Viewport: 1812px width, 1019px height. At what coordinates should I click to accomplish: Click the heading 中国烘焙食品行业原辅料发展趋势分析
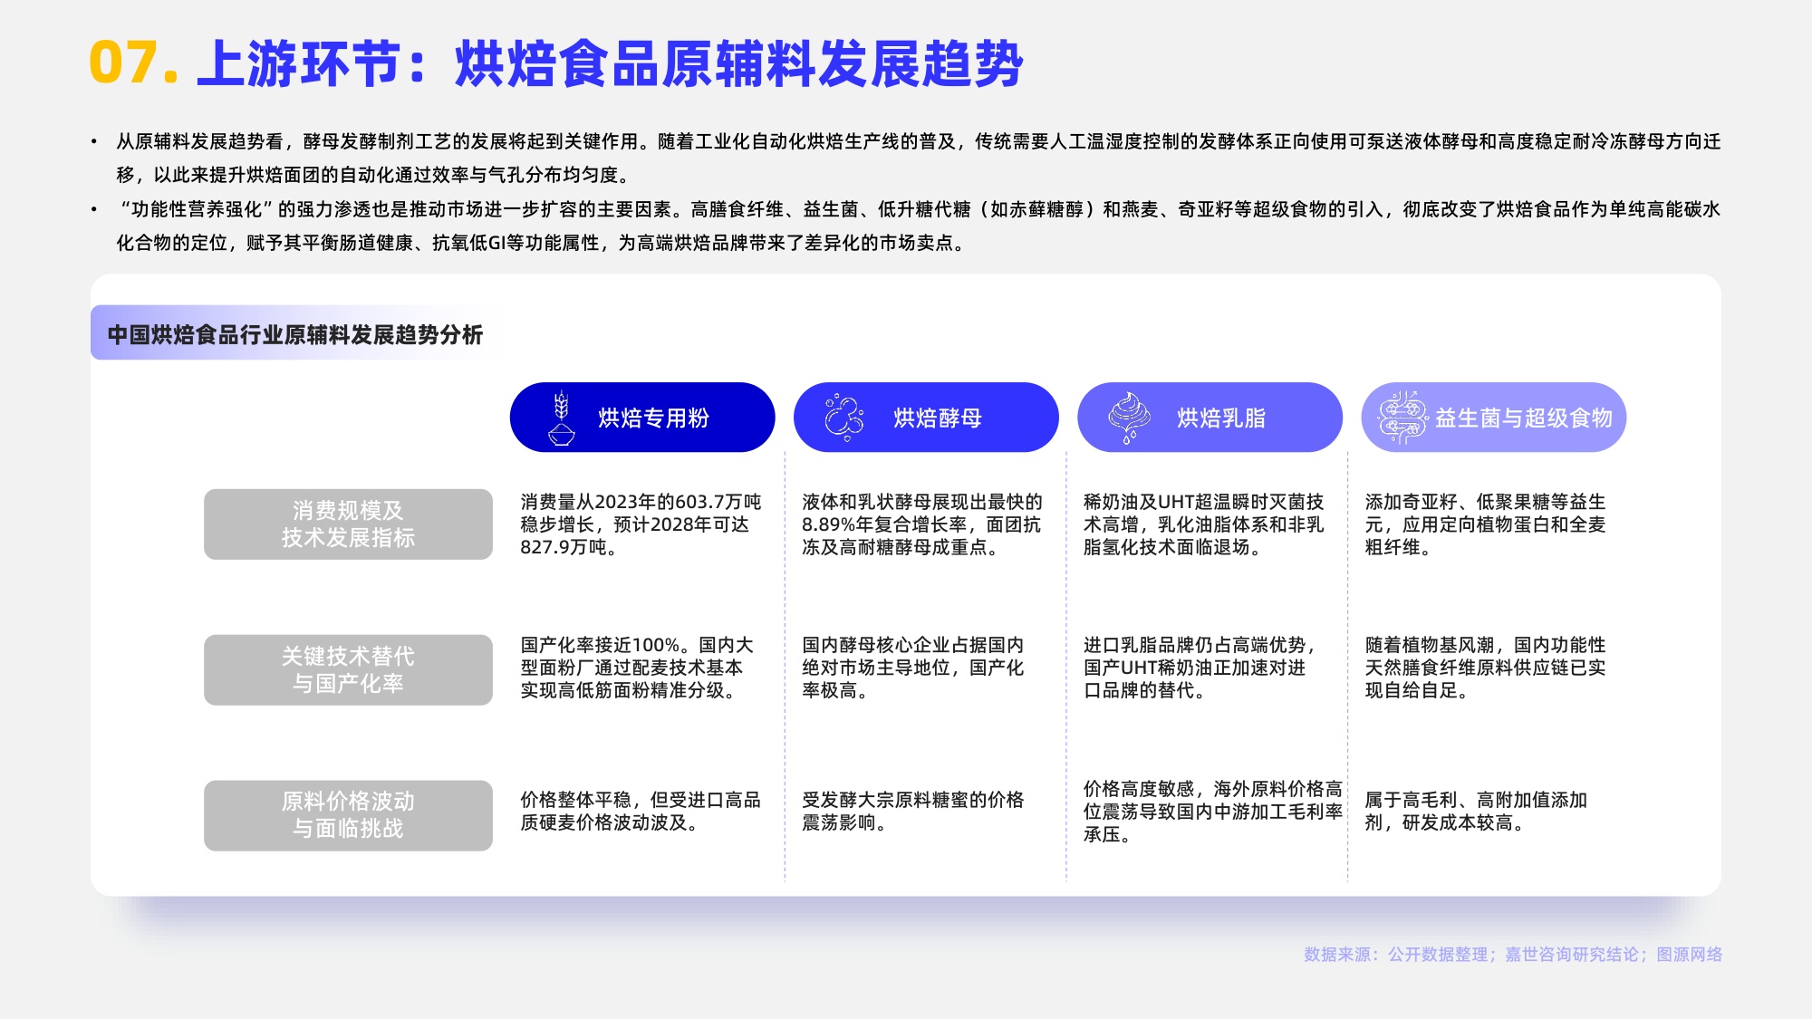(295, 334)
